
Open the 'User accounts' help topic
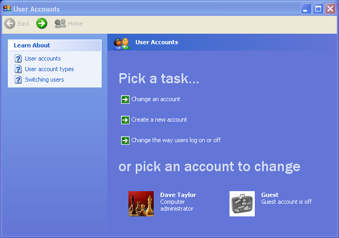point(43,58)
